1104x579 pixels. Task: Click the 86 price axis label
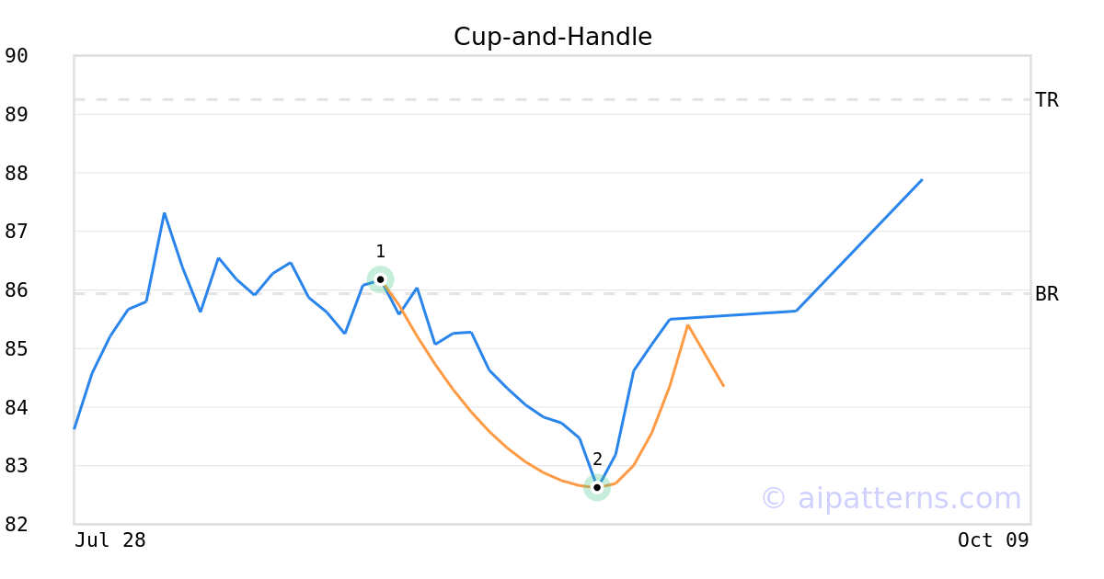coord(17,290)
